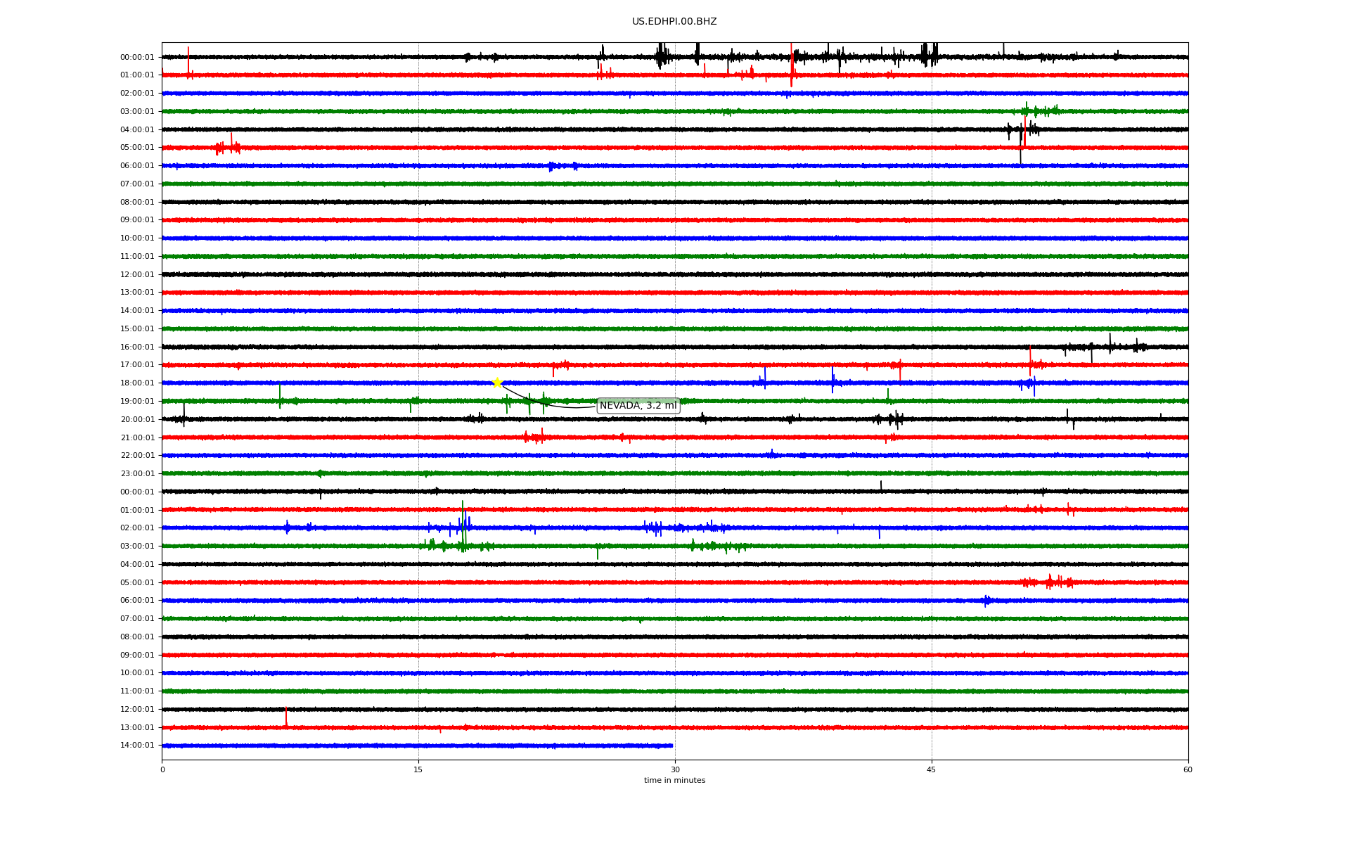
Task: Select the 17:00:01 row time label
Action: click(x=137, y=365)
